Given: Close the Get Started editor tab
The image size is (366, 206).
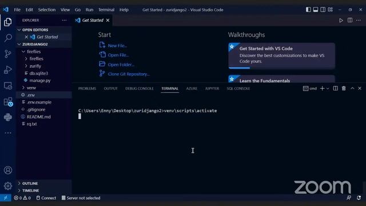Looking at the screenshot, I should pos(108,21).
